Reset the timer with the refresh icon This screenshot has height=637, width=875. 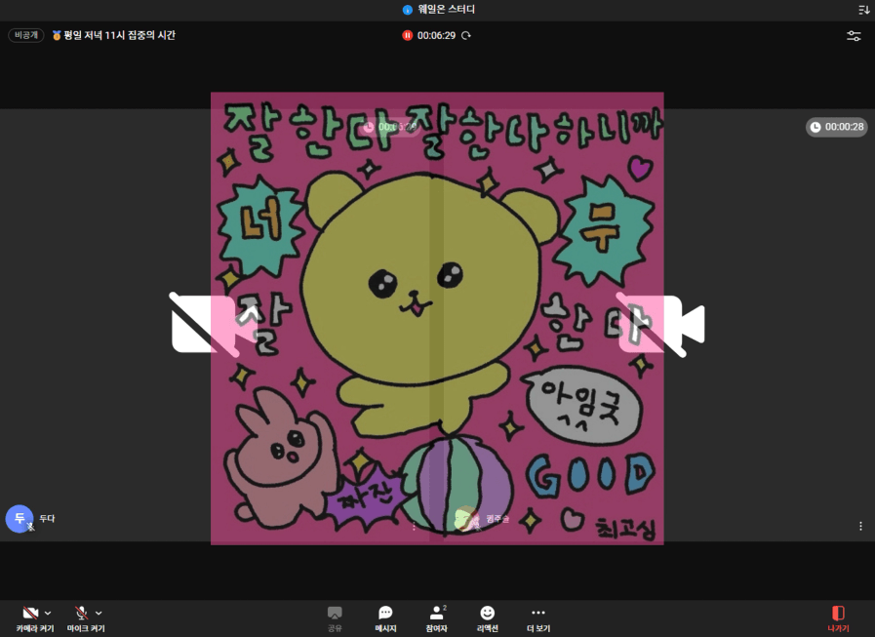click(466, 35)
